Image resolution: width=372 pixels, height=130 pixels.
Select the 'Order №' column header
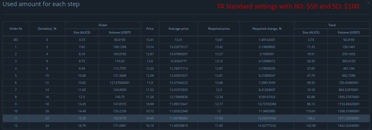click(16, 29)
